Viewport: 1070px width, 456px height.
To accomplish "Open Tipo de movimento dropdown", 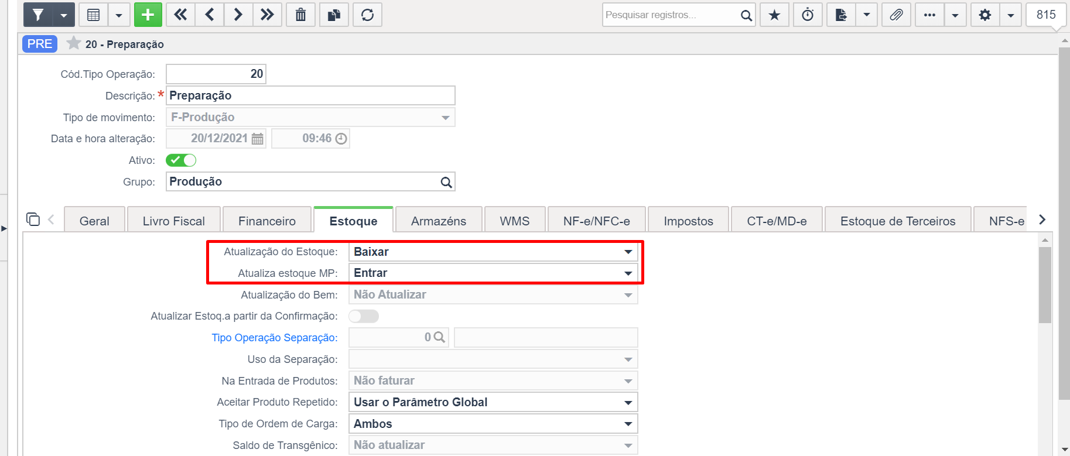I will click(310, 117).
